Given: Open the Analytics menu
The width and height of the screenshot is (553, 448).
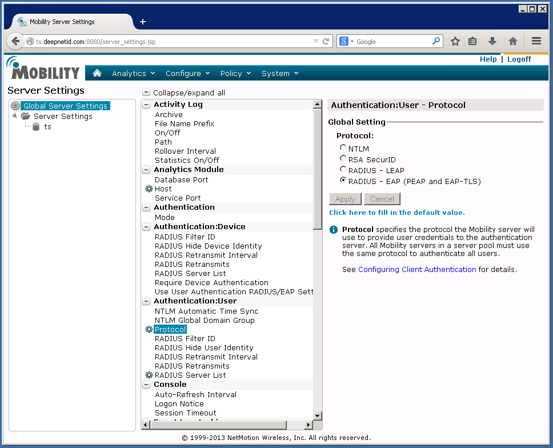Looking at the screenshot, I should [133, 73].
